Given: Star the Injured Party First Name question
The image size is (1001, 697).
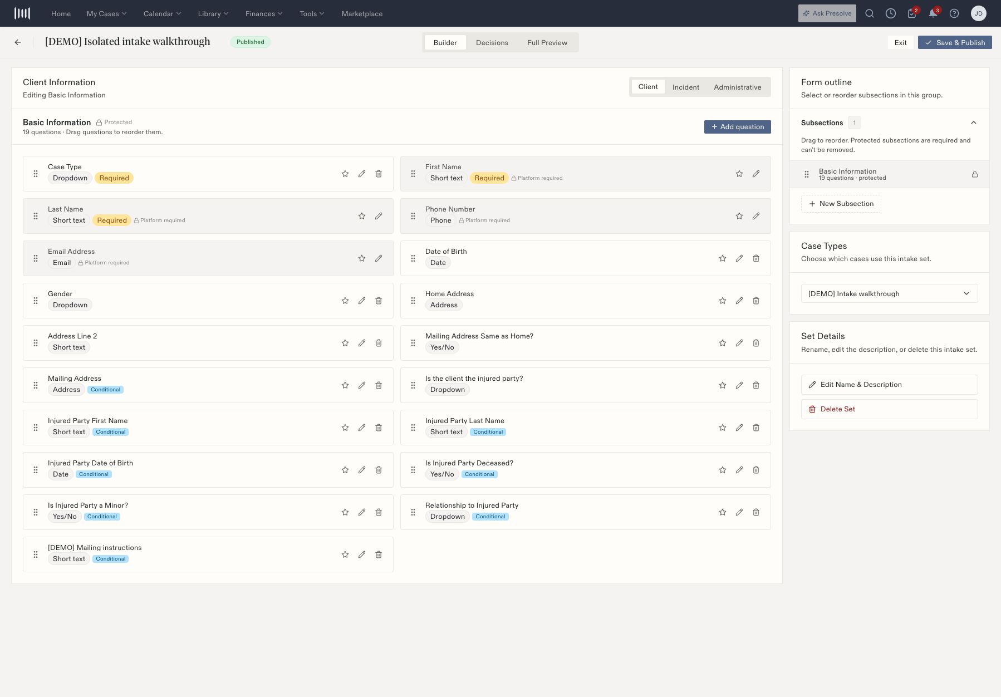Looking at the screenshot, I should [x=345, y=428].
